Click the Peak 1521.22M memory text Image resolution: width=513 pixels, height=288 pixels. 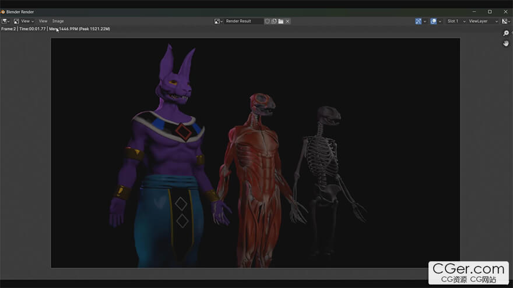coord(94,29)
